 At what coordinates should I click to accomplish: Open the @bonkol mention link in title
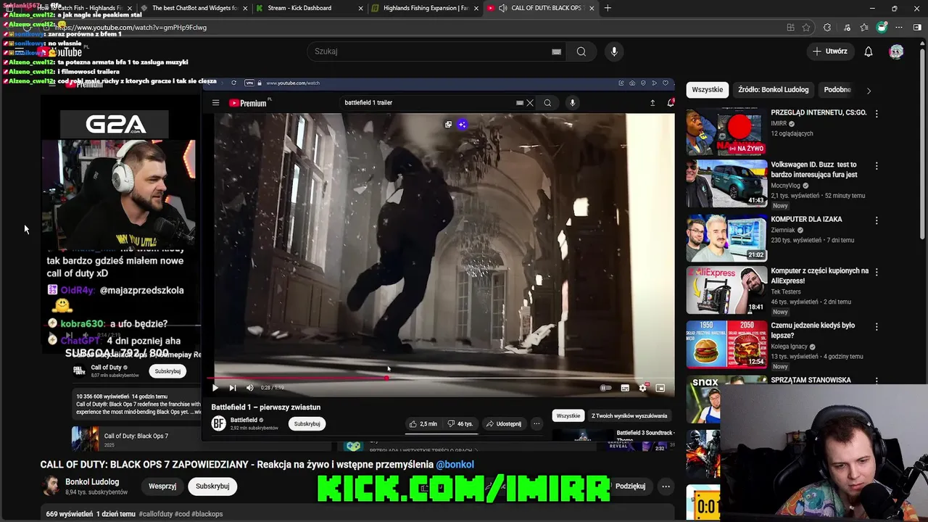tap(455, 465)
